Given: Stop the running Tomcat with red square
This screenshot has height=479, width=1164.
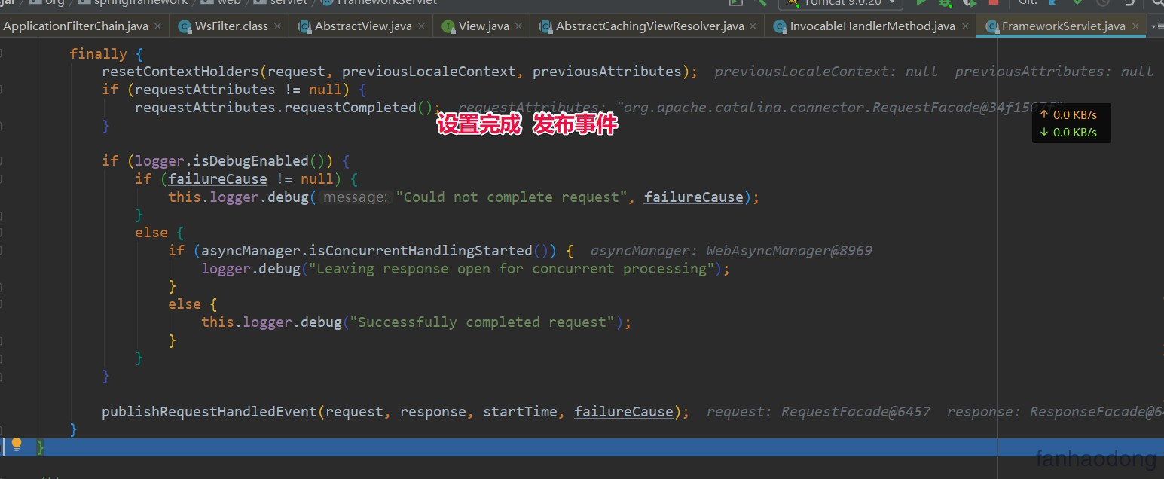Looking at the screenshot, I should pos(993,2).
